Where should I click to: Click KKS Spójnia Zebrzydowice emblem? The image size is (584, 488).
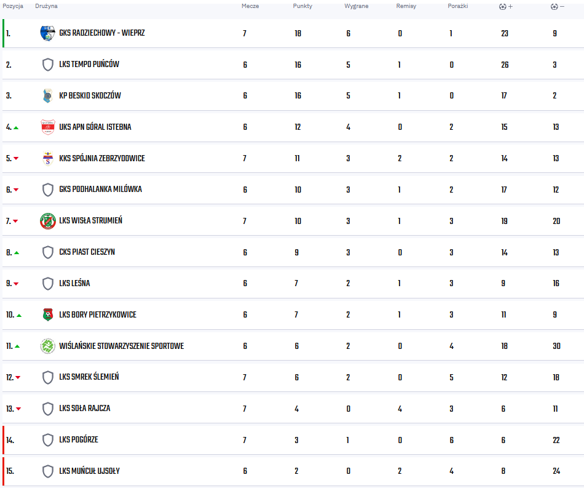coord(48,158)
